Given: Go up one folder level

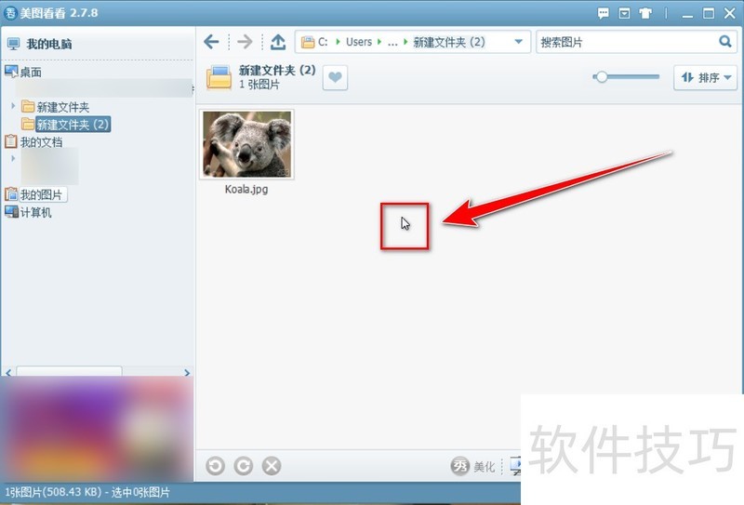Looking at the screenshot, I should [x=278, y=42].
